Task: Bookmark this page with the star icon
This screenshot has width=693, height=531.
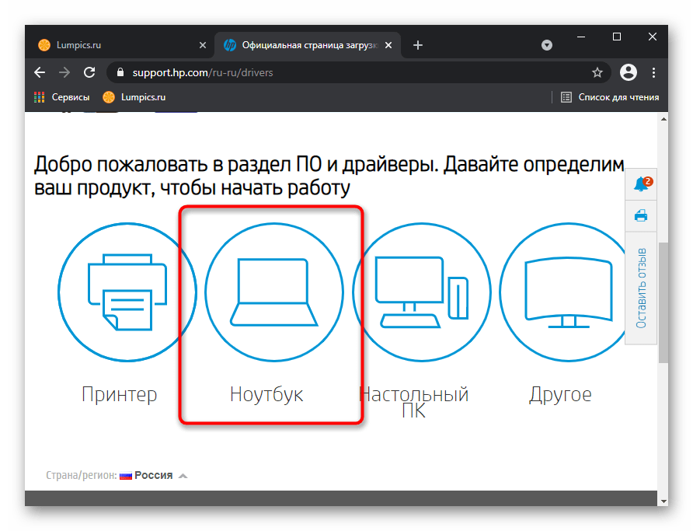Action: 597,72
